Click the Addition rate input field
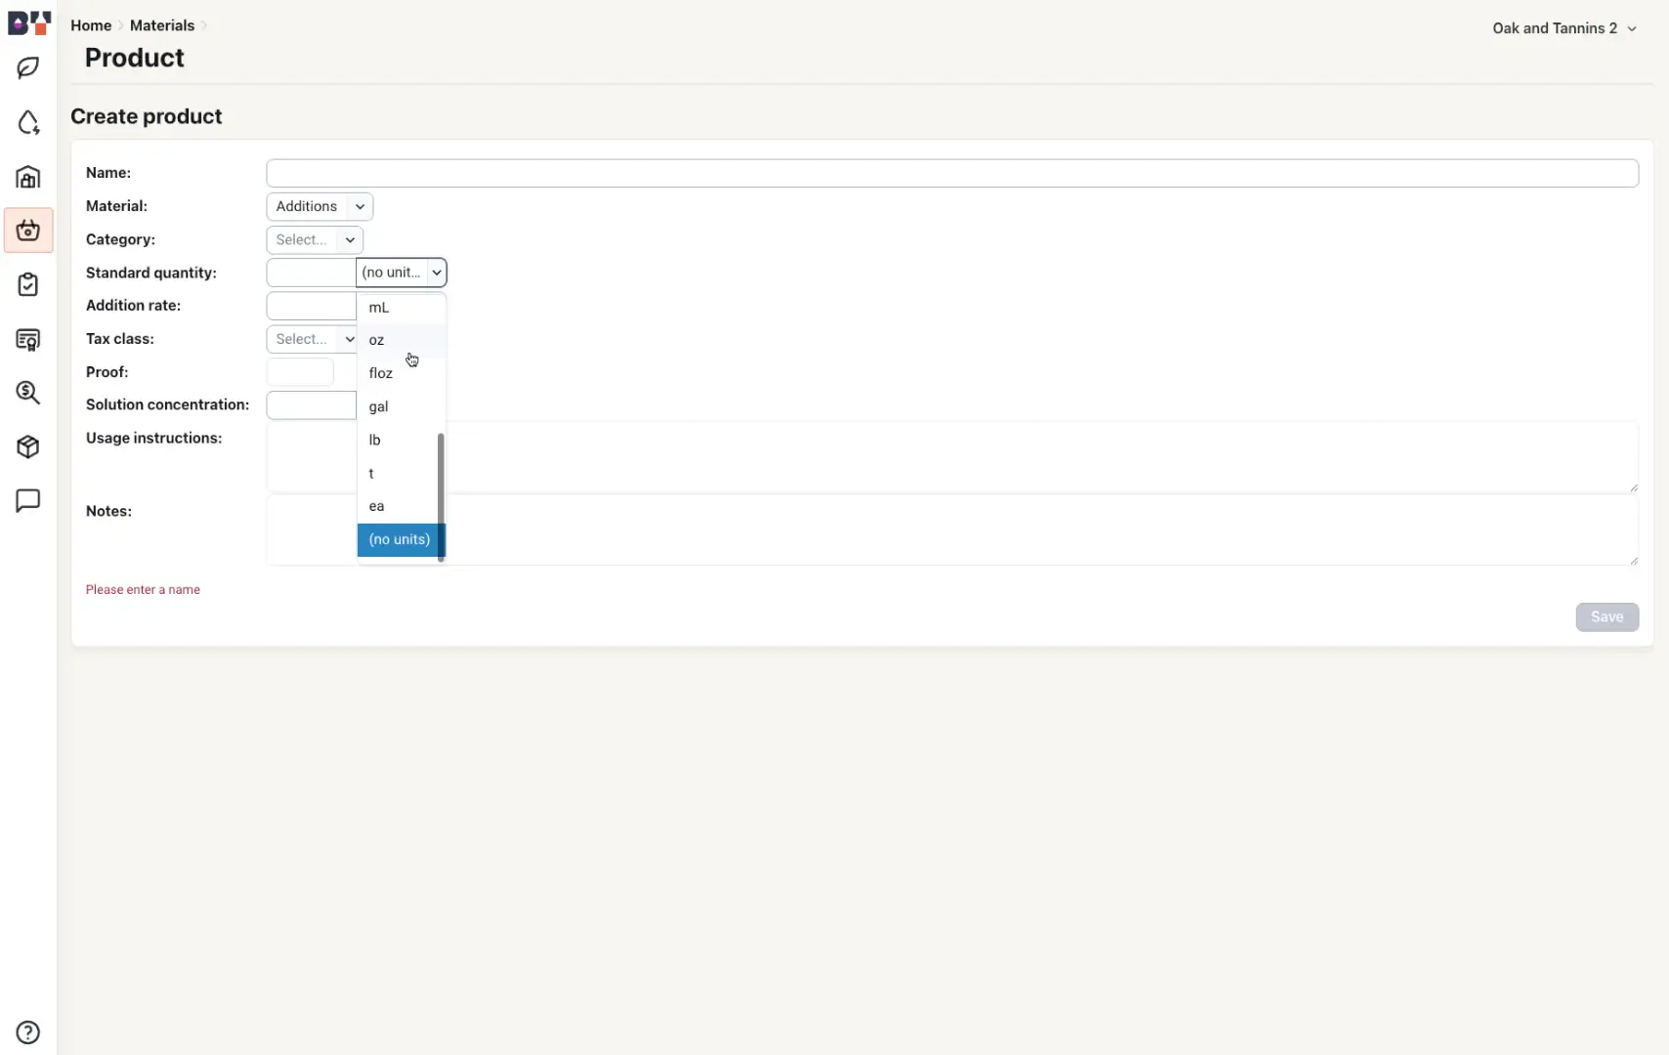Screen dimensions: 1669x1055 [312, 306]
